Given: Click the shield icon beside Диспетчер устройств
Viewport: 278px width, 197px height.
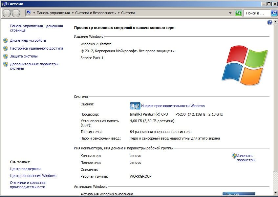Looking at the screenshot, I should pos(6,41).
